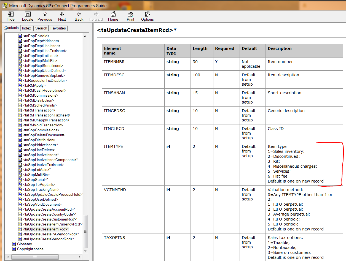Click the page icon beside taSopDistribution
The height and width of the screenshot is (261, 346).
coord(20,140)
